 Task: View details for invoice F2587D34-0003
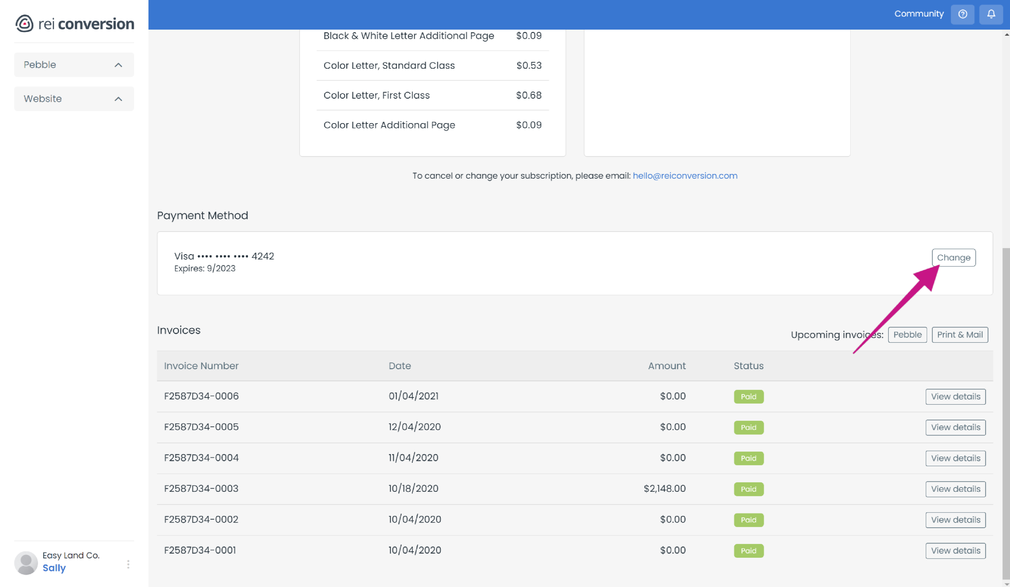coord(955,489)
